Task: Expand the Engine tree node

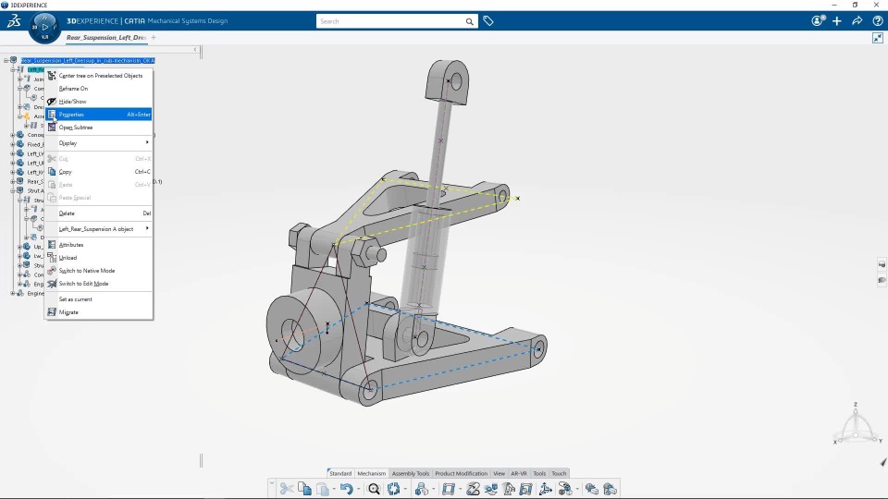Action: coord(12,293)
